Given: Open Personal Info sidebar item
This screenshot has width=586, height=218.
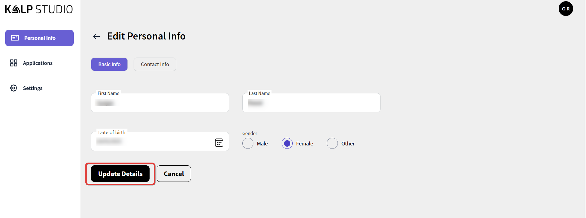Looking at the screenshot, I should pos(40,38).
